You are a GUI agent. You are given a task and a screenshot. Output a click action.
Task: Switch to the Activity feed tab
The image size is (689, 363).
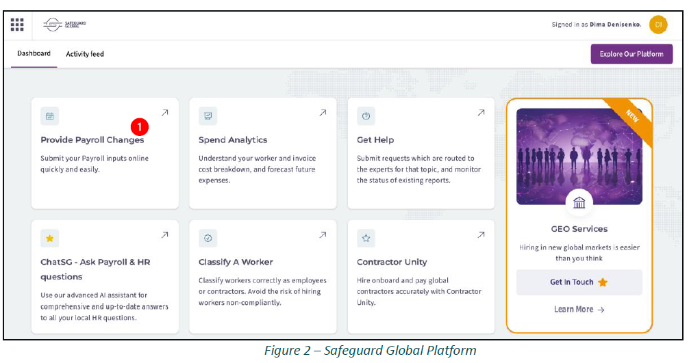click(85, 54)
